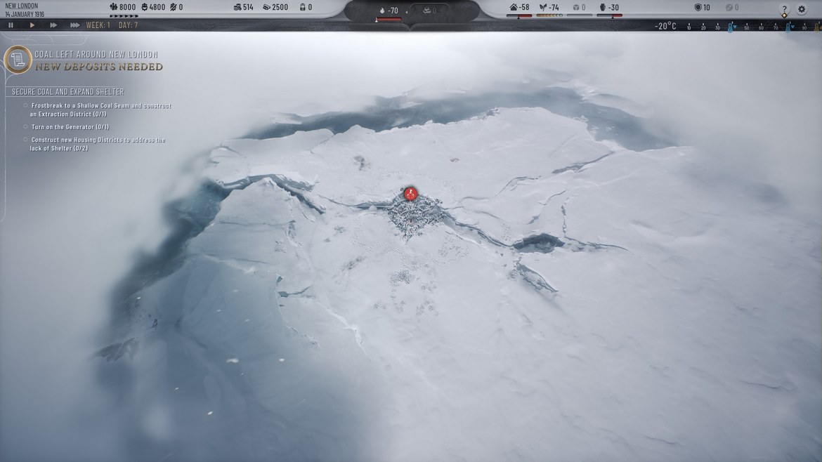Select the 'Turn on the Generator' objective
Screen dimensions: 822x462
tap(67, 127)
